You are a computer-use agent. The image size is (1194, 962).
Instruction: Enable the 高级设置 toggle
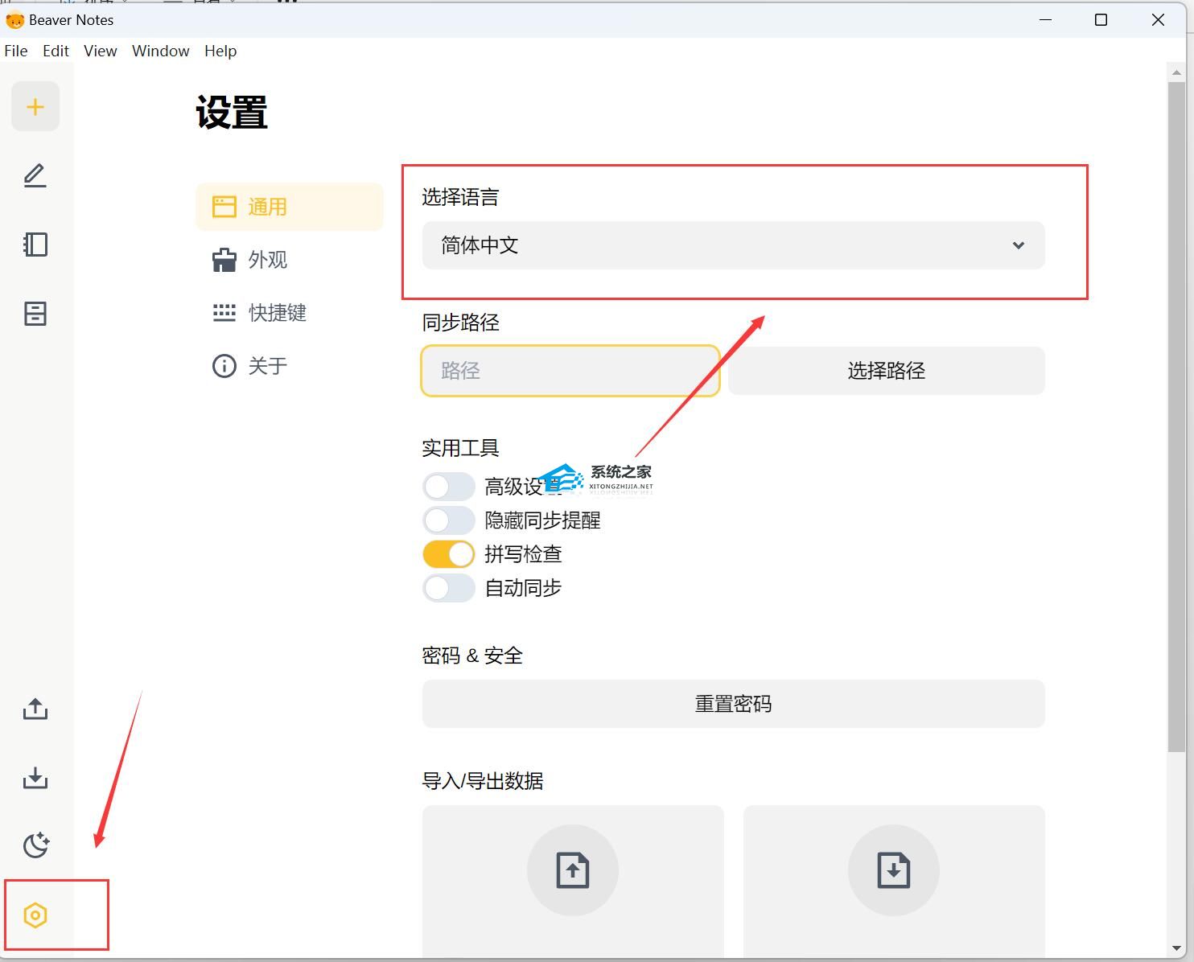(449, 487)
